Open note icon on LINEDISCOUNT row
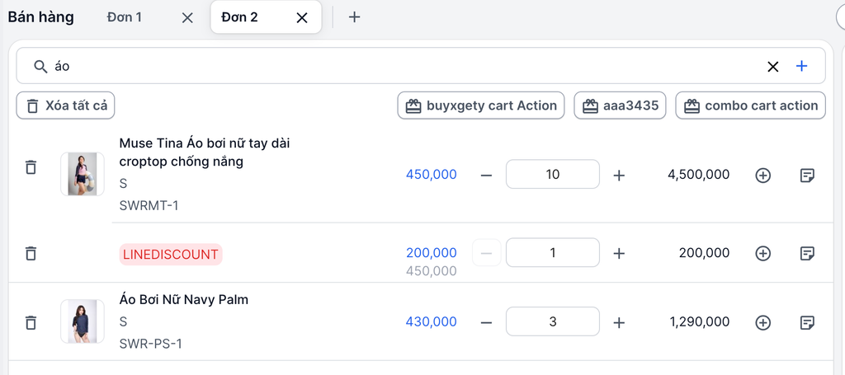Screen dimensions: 845x375 coord(808,253)
